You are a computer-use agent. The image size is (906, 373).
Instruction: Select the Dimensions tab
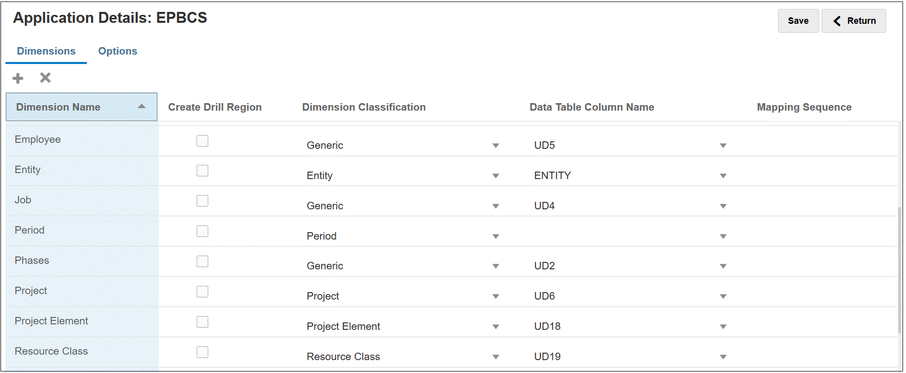[46, 51]
